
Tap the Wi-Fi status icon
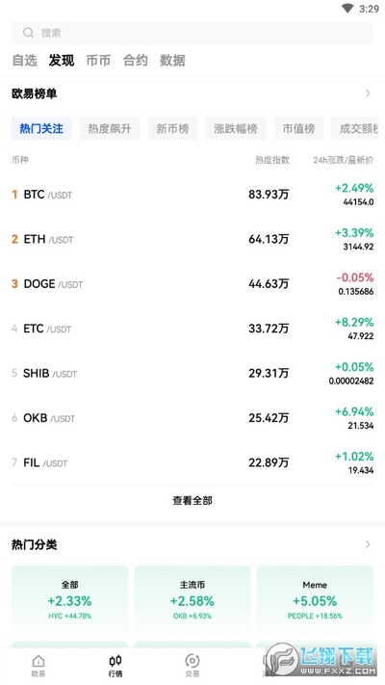coord(347,9)
